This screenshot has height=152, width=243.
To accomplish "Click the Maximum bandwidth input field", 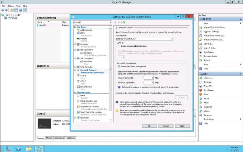I will 149,83.
